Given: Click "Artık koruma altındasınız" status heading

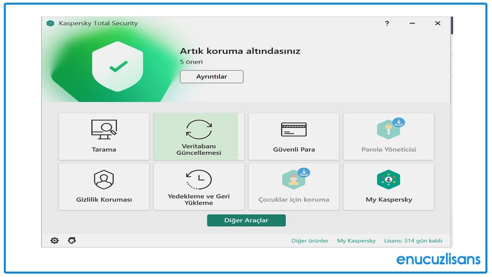Looking at the screenshot, I should tap(240, 51).
